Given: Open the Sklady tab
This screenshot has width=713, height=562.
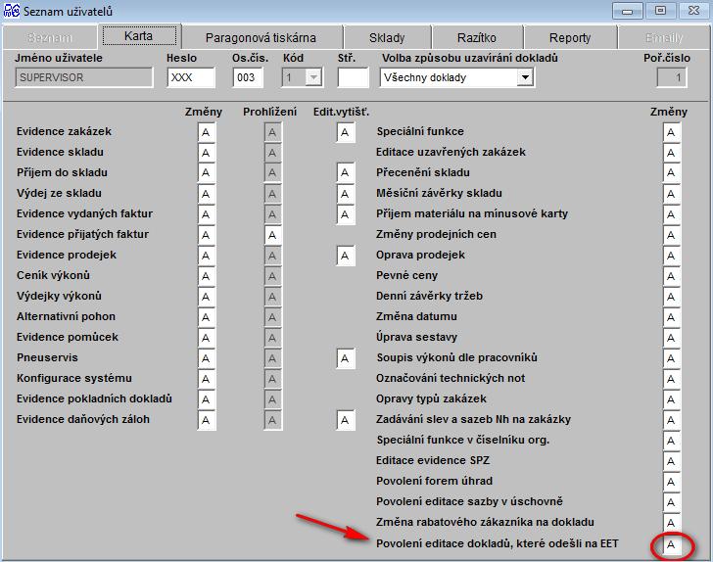Looking at the screenshot, I should coord(387,38).
